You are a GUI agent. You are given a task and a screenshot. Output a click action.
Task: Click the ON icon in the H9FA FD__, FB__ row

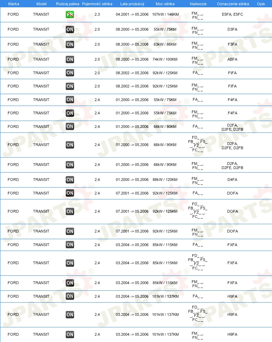coord(70,314)
